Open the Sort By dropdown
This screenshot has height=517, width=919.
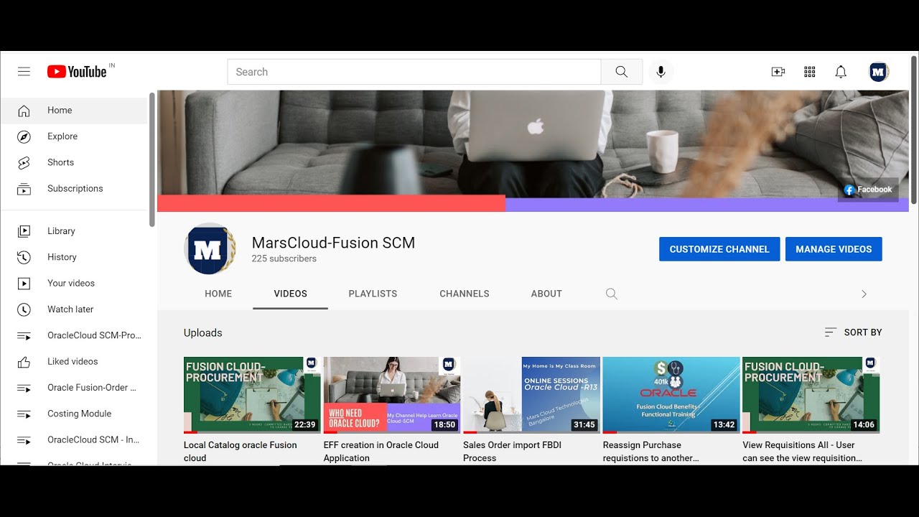pos(853,332)
